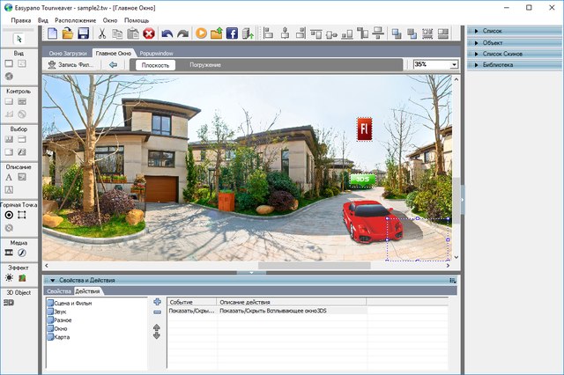Go back with left arrow button
Screen dimensions: 564x375
point(114,64)
